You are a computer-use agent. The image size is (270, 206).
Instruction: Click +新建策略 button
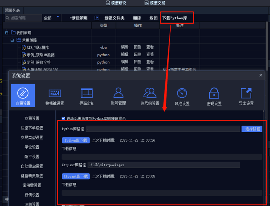tap(79, 18)
